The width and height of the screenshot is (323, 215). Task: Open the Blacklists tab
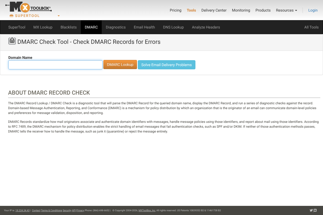point(69,27)
